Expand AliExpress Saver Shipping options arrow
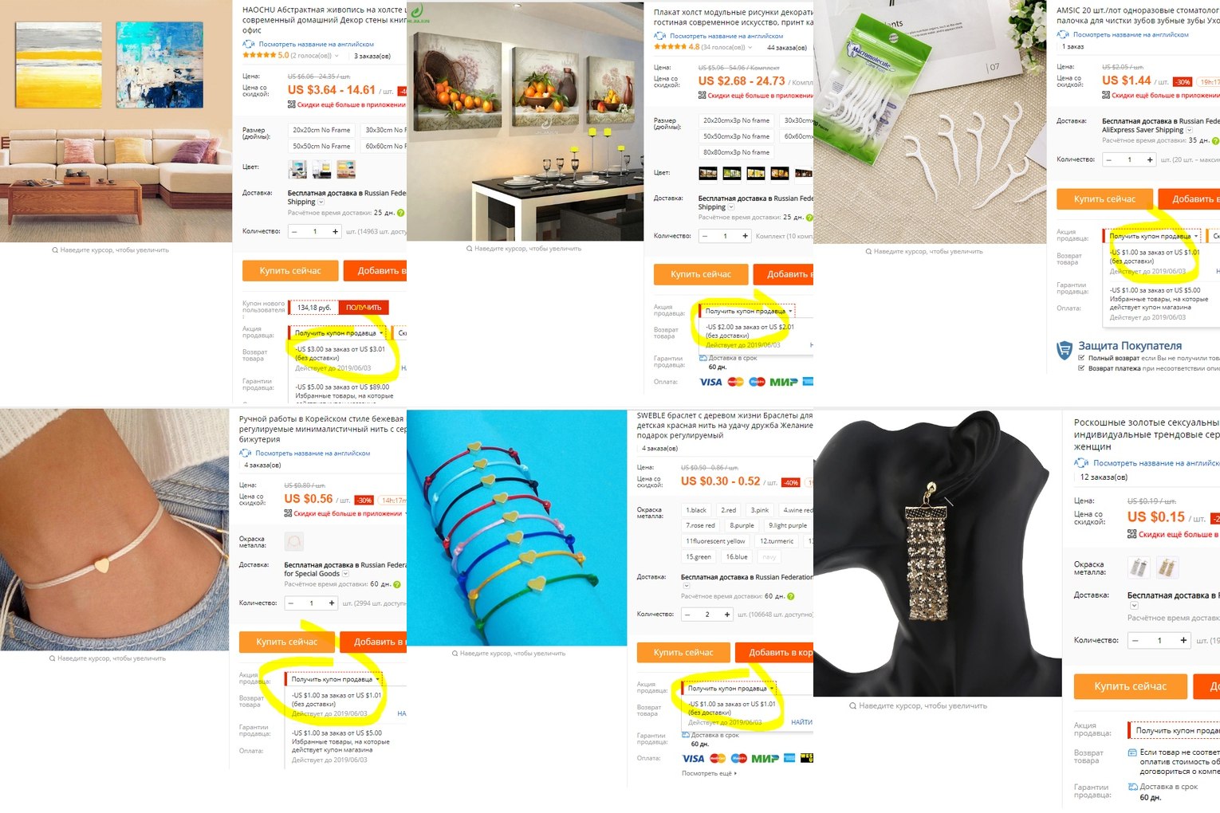The width and height of the screenshot is (1220, 813). (x=1190, y=130)
